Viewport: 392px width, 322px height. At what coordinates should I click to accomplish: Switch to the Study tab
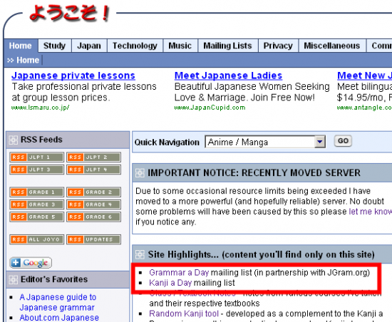pyautogui.click(x=54, y=46)
